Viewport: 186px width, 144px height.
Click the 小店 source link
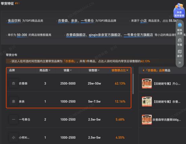(144, 21)
